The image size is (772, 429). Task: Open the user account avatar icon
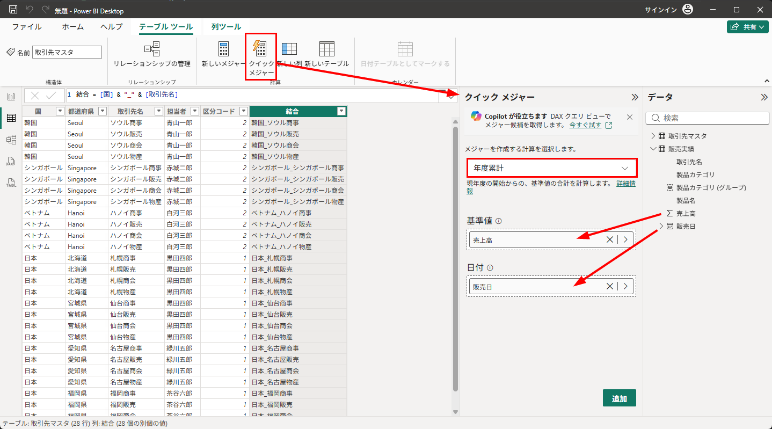pyautogui.click(x=687, y=10)
